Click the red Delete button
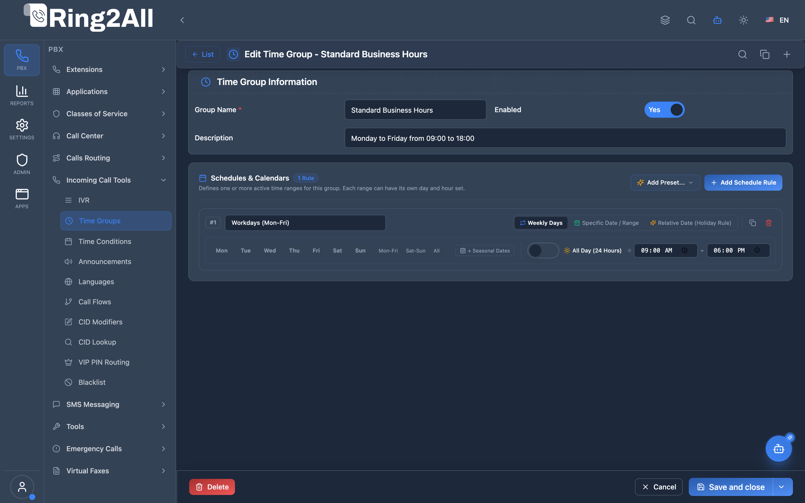Screen dimensions: 805x503 pos(212,487)
